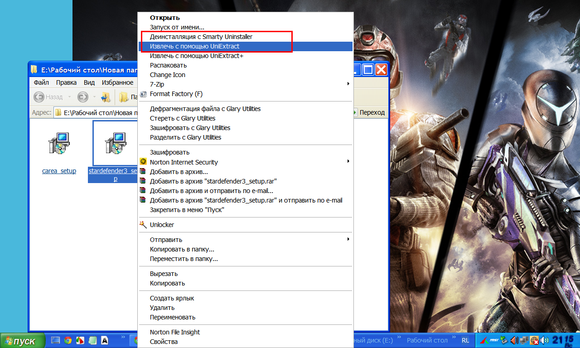Click 'Зашифровать' below the Glary entries
The image size is (580, 348).
tap(245, 152)
